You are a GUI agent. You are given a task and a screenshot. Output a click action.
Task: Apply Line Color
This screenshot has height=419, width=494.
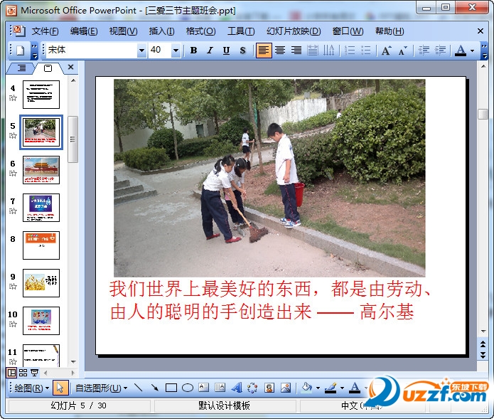pos(331,388)
